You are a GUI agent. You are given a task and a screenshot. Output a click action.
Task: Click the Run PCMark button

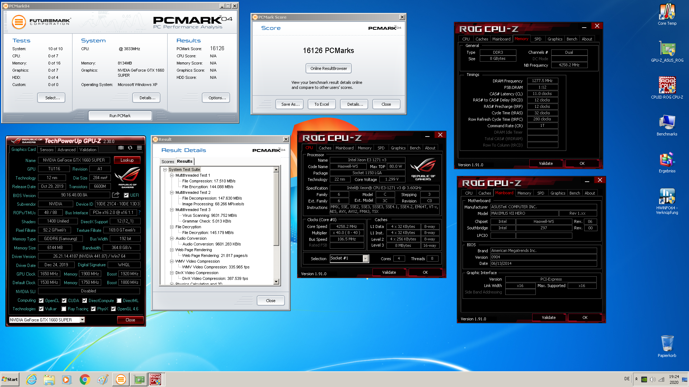[120, 116]
